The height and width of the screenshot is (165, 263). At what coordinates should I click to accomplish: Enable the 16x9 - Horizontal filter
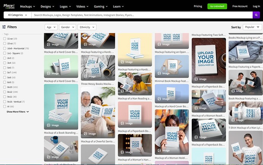click(5, 49)
